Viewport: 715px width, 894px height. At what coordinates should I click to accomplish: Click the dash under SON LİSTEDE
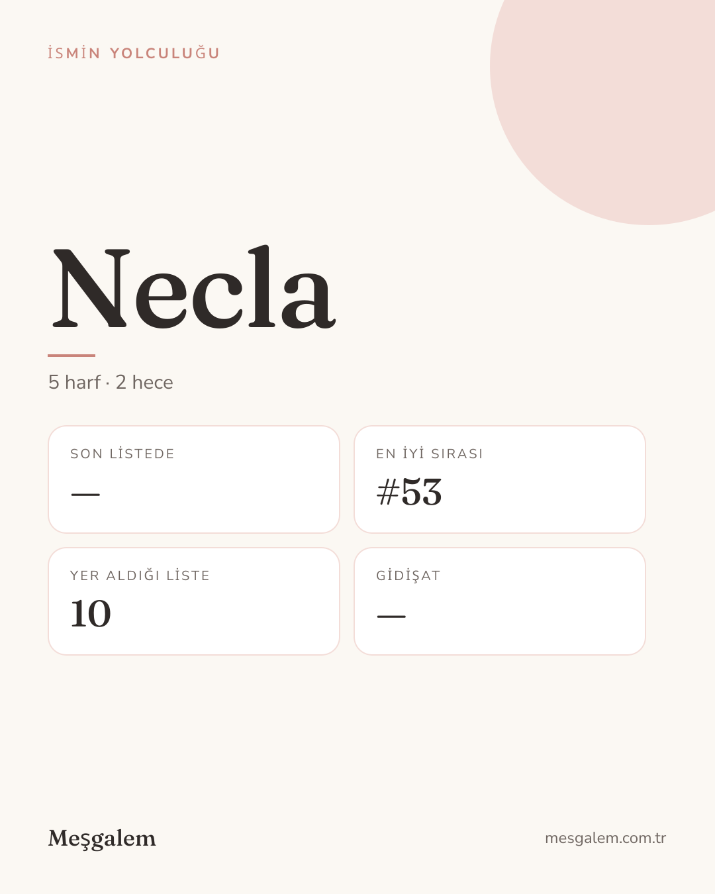[85, 495]
